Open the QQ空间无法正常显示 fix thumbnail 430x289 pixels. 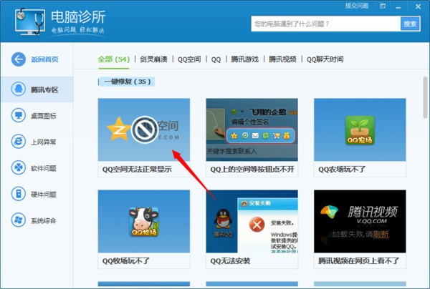144,129
